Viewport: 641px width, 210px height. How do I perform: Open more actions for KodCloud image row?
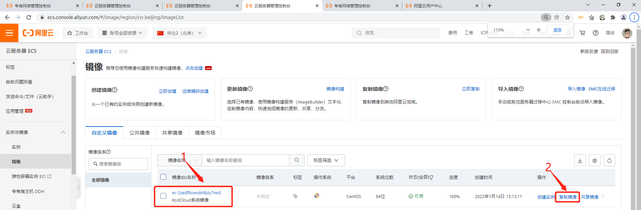click(x=603, y=197)
